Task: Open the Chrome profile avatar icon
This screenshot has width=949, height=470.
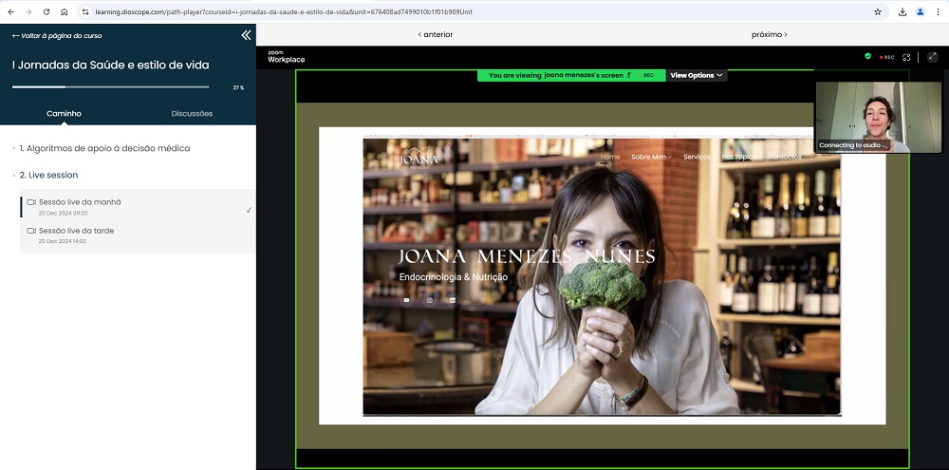Action: (920, 11)
